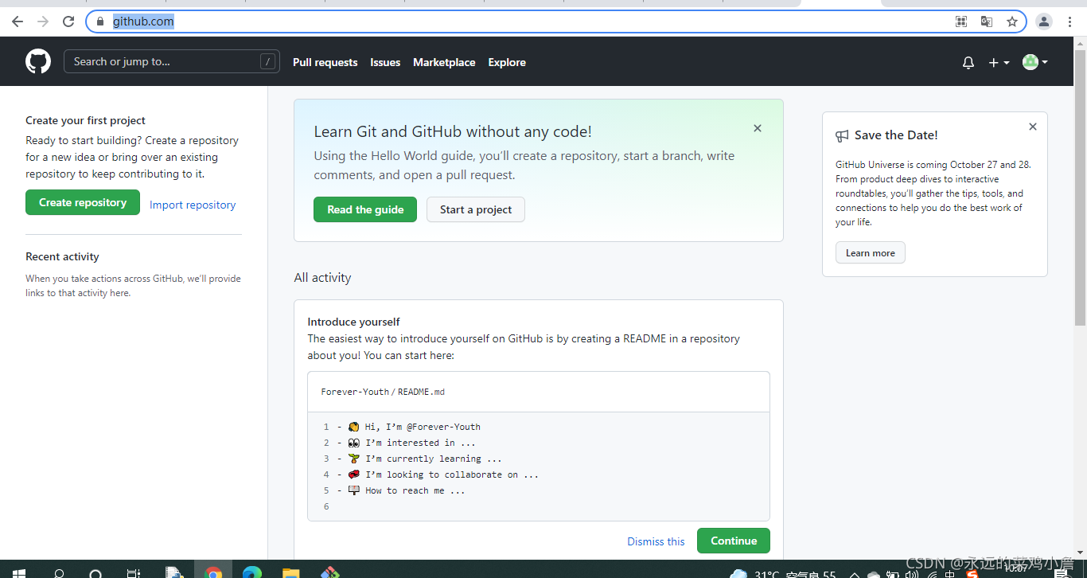Image resolution: width=1087 pixels, height=578 pixels.
Task: Open Marketplace in the header
Action: coord(444,62)
